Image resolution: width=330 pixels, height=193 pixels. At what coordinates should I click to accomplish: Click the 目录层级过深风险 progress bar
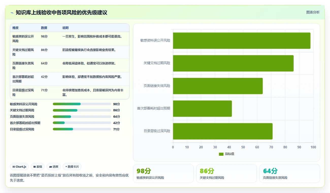pyautogui.click(x=82, y=129)
